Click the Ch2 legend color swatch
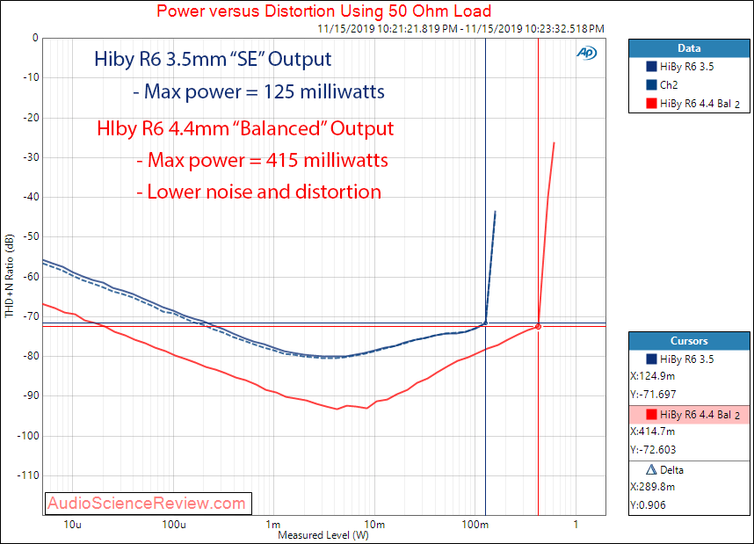The image size is (754, 544). (651, 84)
